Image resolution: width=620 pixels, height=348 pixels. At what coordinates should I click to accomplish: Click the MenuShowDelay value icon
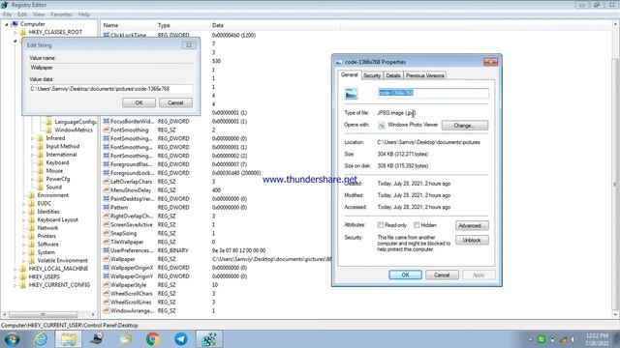tap(106, 190)
